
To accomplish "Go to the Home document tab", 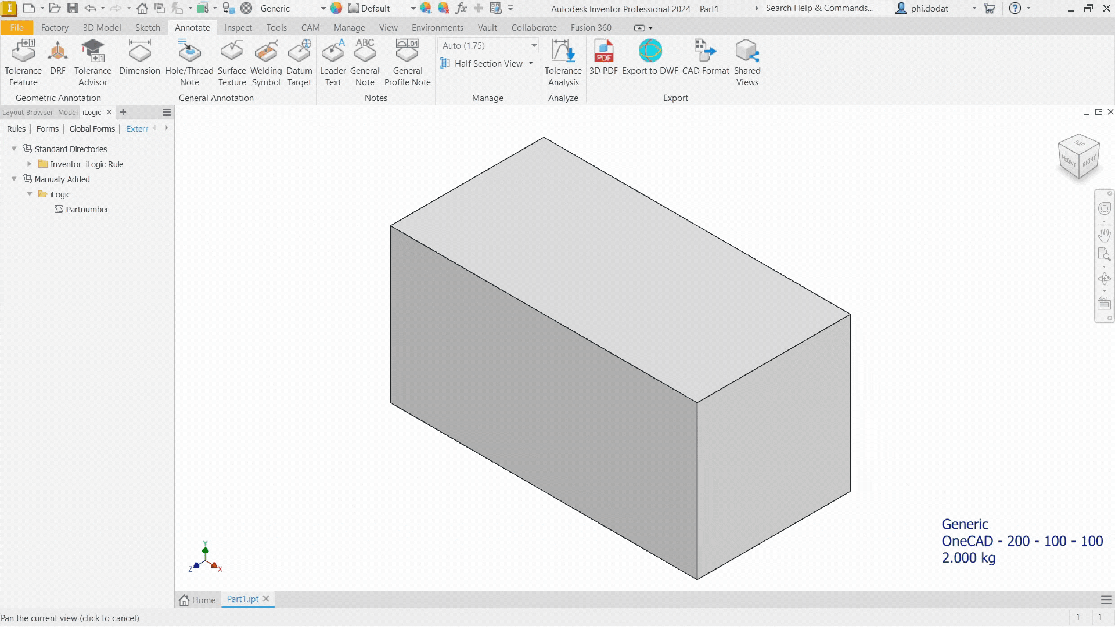I will point(197,600).
